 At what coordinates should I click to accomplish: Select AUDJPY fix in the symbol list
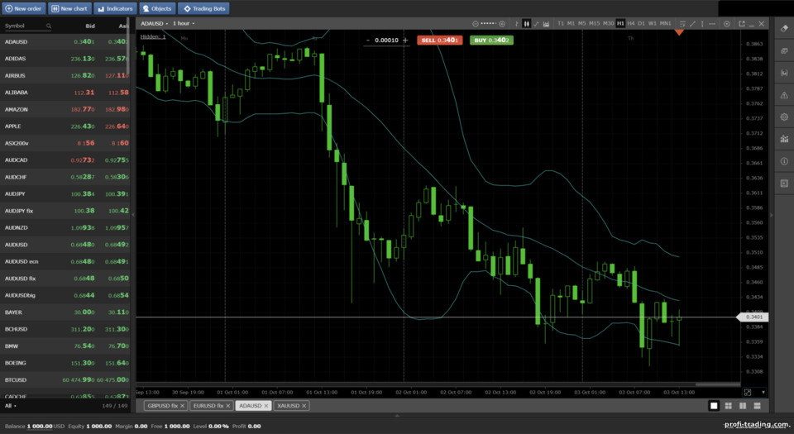(x=65, y=211)
